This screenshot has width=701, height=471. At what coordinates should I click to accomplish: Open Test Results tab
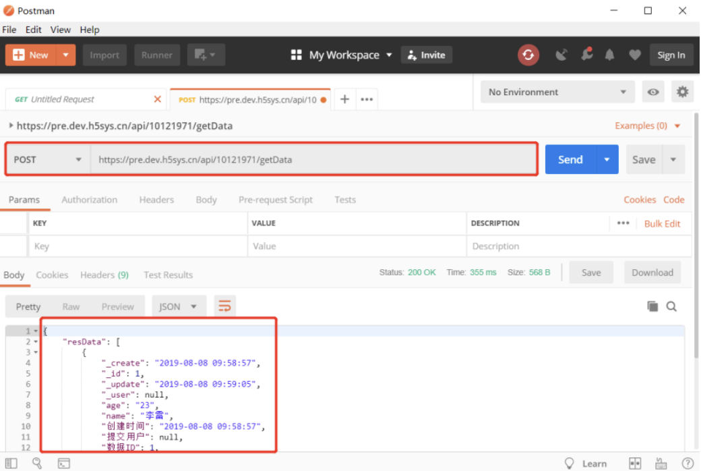point(168,275)
